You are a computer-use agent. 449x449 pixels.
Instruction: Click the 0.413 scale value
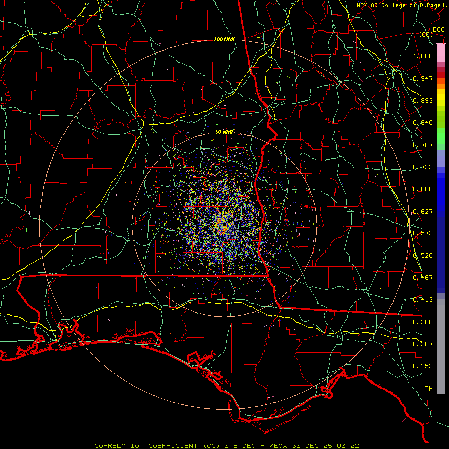423,300
